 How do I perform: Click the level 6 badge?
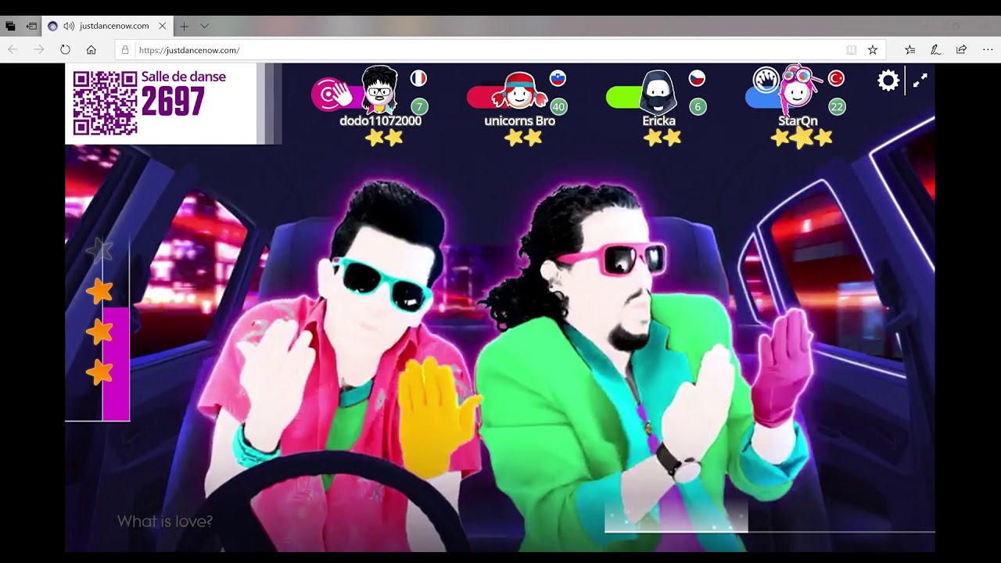[x=698, y=107]
